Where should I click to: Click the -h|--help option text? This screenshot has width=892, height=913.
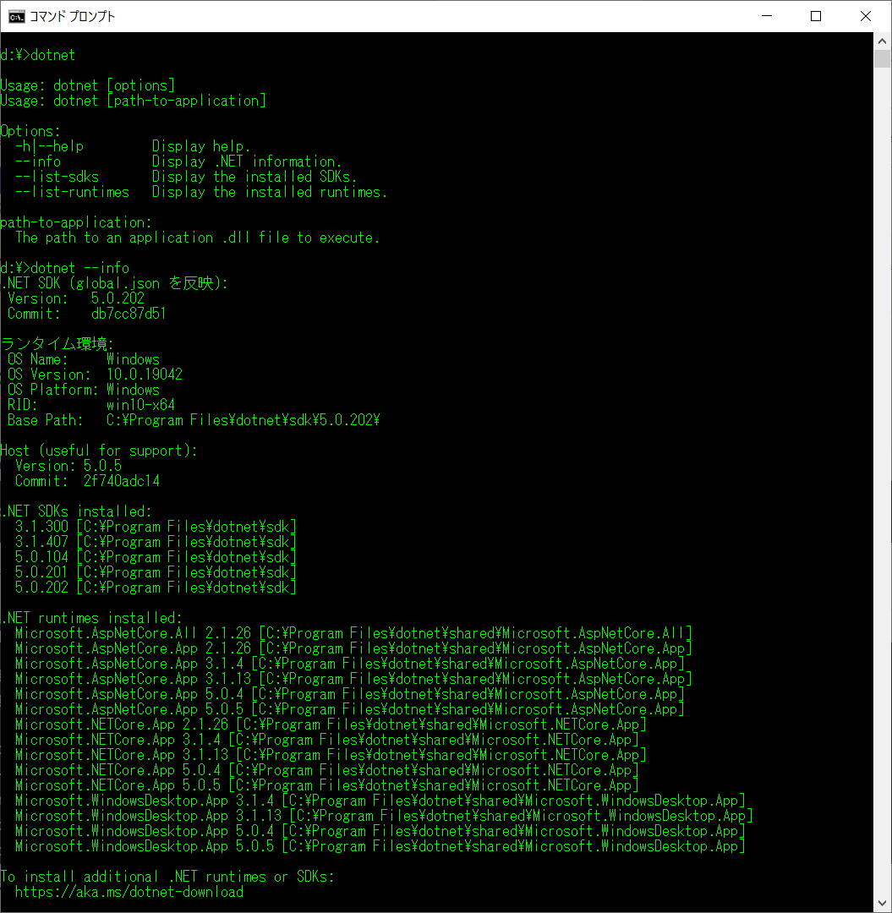tap(49, 146)
